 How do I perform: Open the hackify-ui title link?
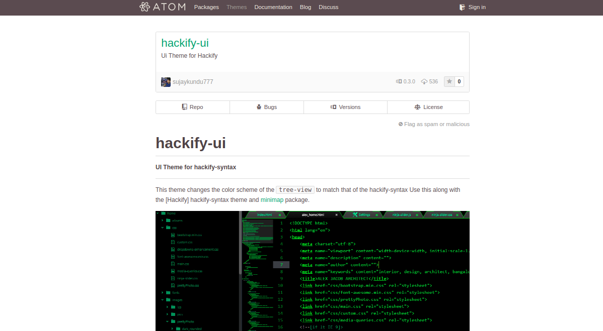pos(185,43)
